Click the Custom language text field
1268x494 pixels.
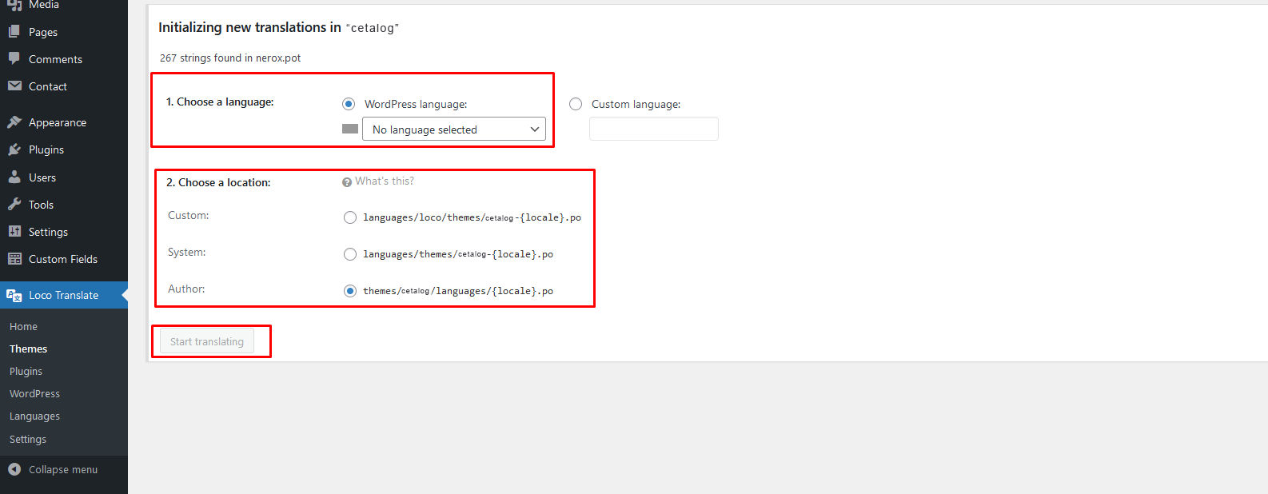(x=653, y=129)
